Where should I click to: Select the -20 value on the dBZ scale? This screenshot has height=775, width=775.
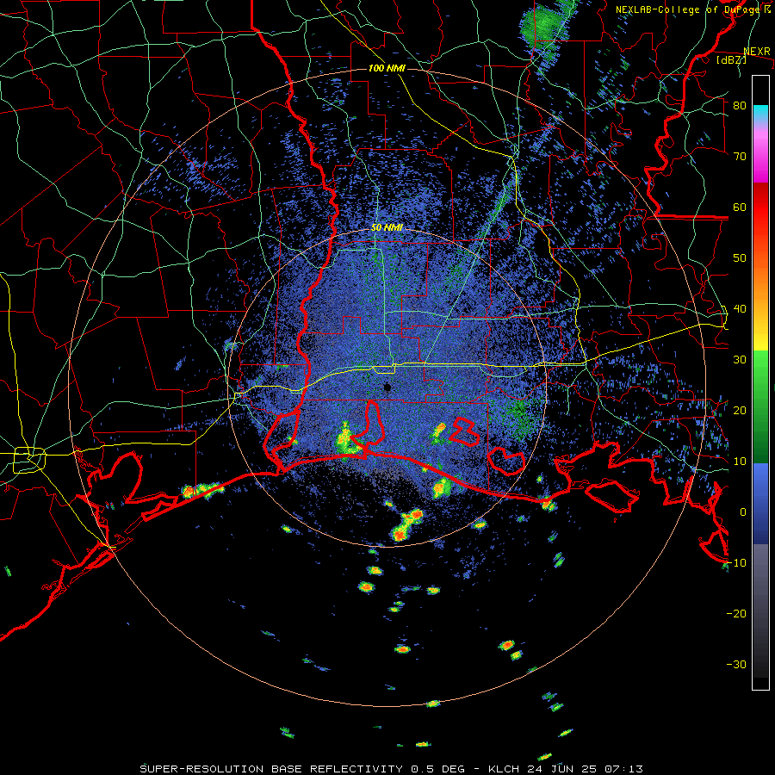(736, 614)
